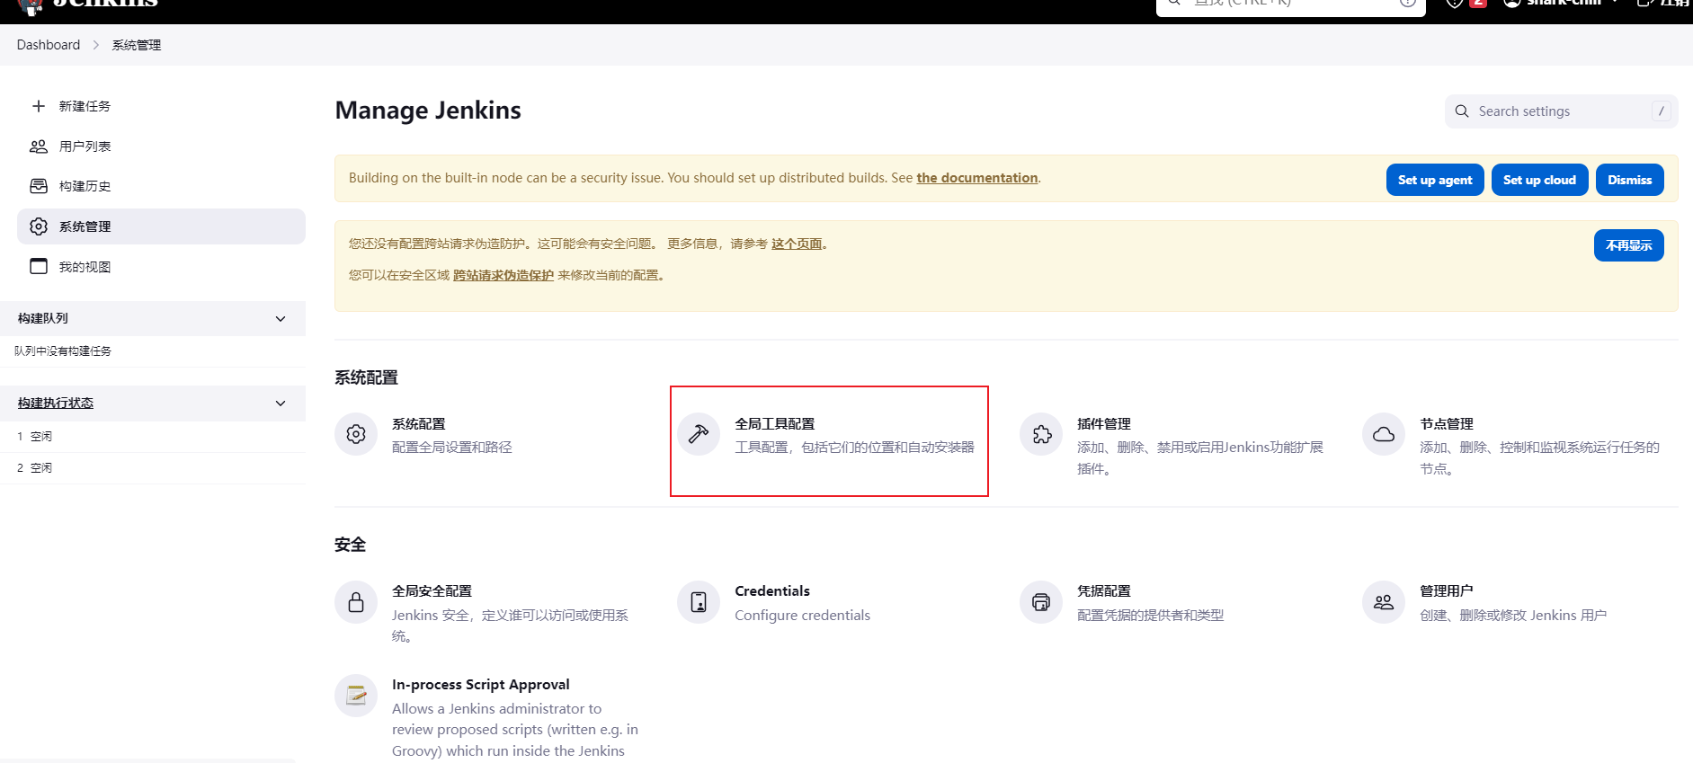Viewport: 1693px width, 763px height.
Task: Focus the Search settings input field
Action: pyautogui.click(x=1561, y=111)
